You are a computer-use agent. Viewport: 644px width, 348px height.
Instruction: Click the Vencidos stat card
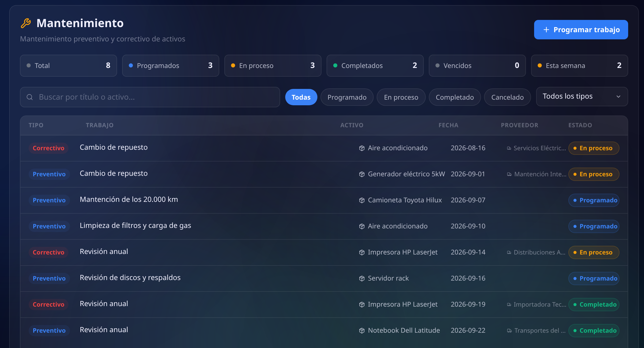[x=477, y=66]
